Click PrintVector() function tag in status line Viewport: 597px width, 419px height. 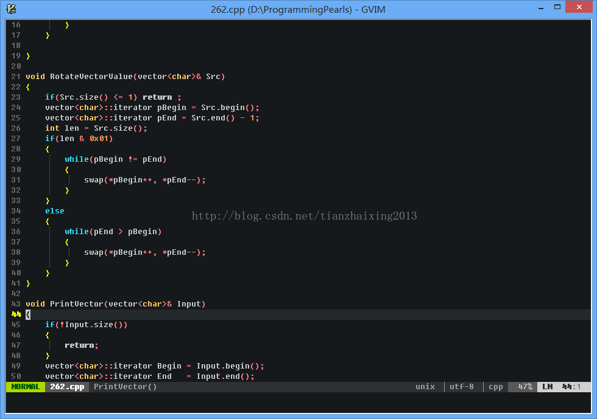125,387
